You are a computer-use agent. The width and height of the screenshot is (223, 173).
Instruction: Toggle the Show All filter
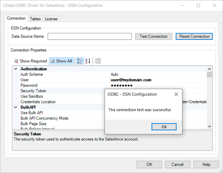click(x=61, y=61)
